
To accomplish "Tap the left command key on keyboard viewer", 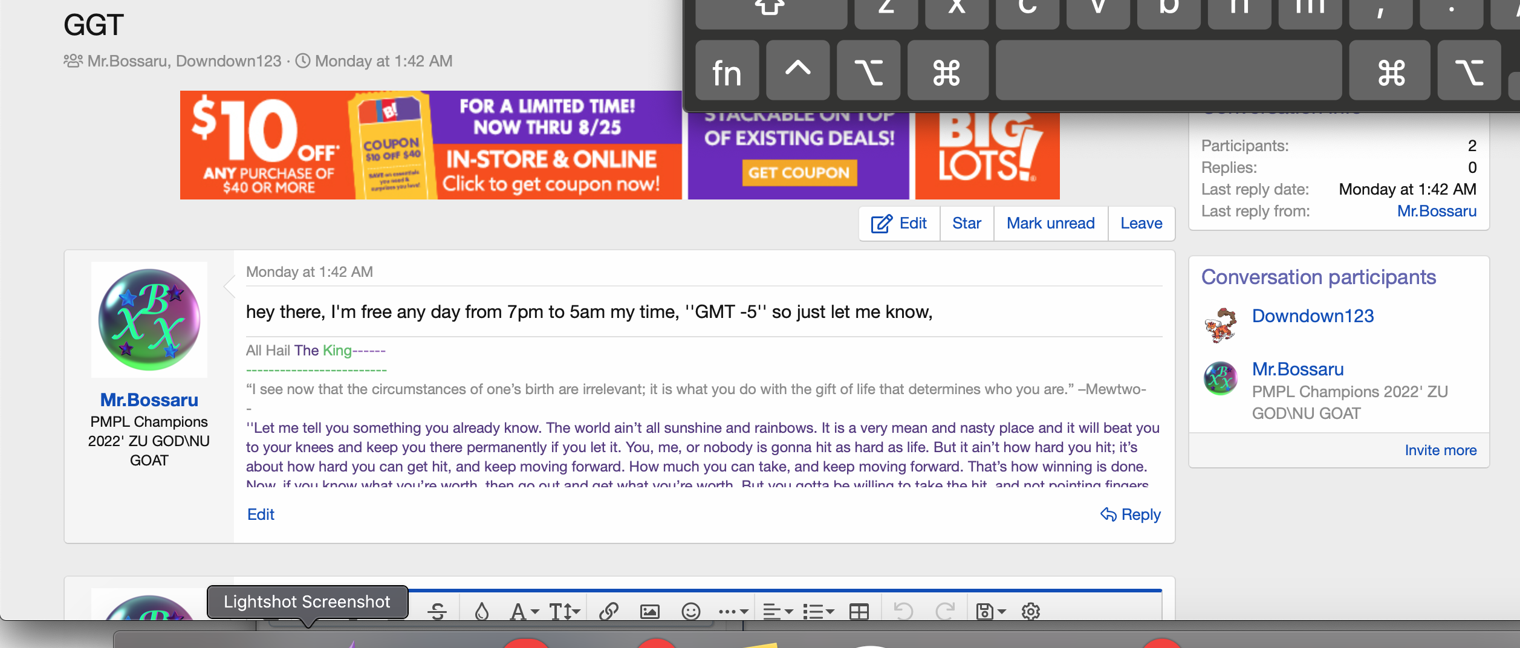I will tap(947, 71).
